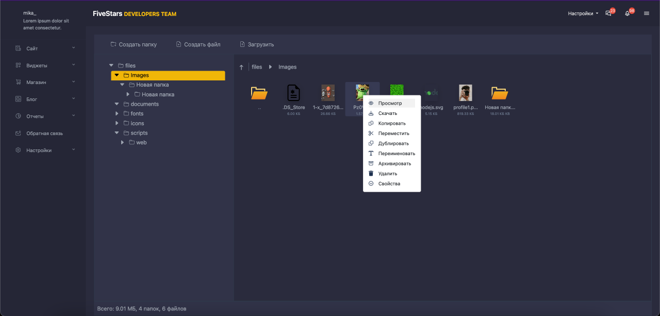Click the Создать папку button
This screenshot has height=316, width=660.
point(134,44)
